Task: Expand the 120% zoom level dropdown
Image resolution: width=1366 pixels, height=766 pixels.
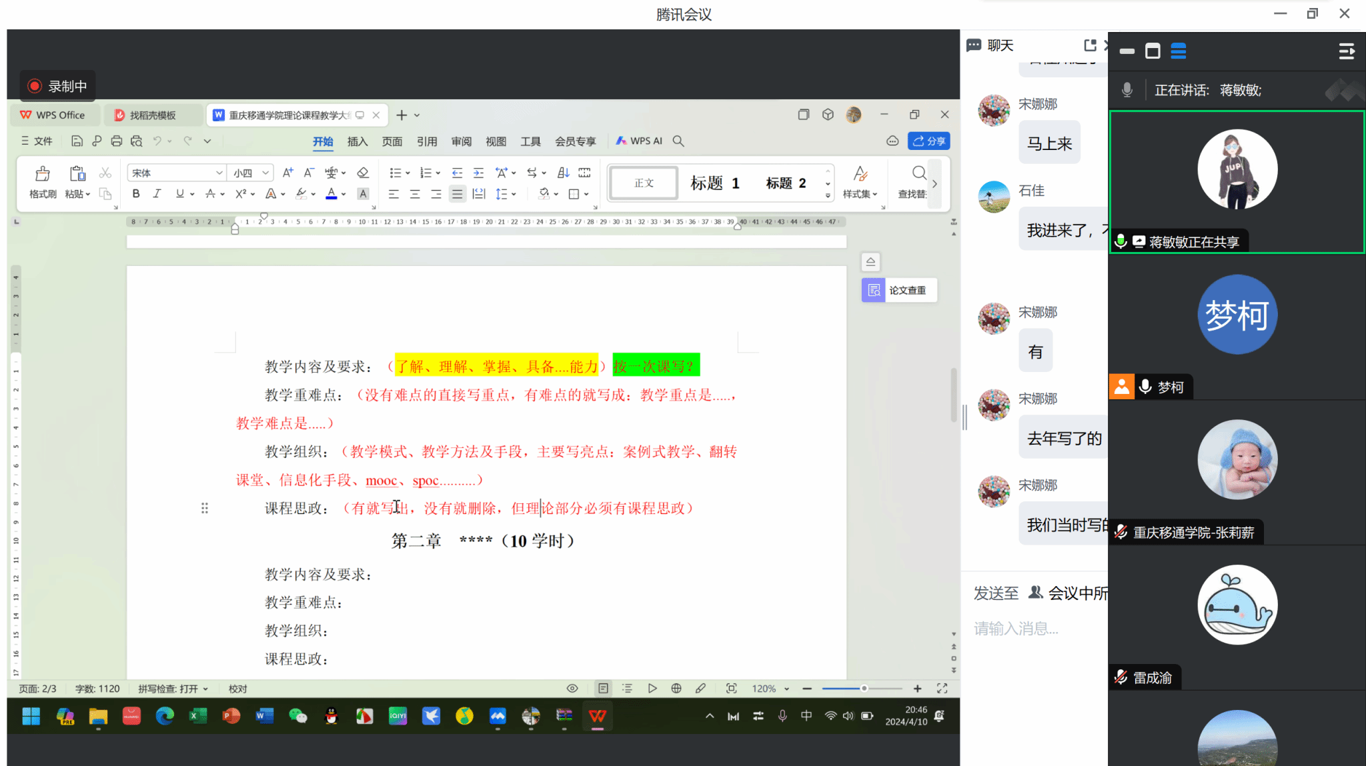Action: pyautogui.click(x=787, y=689)
